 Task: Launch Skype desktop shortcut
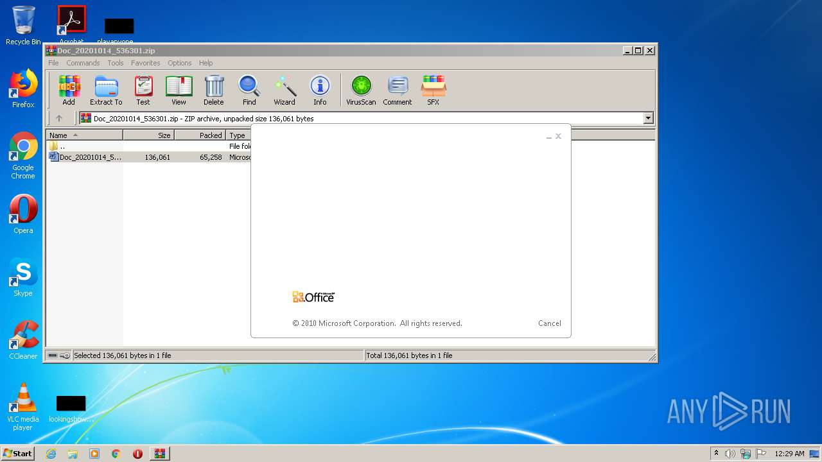pos(23,277)
